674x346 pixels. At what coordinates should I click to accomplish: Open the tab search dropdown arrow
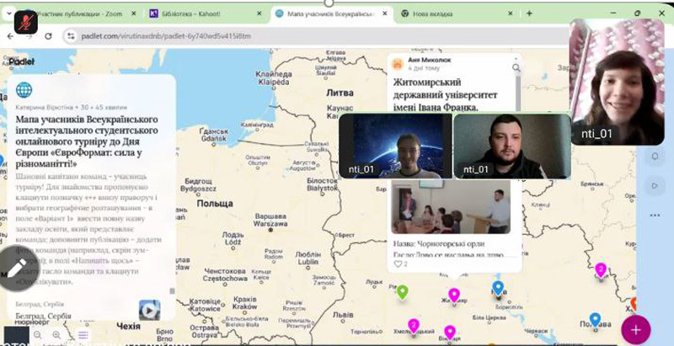(9, 13)
